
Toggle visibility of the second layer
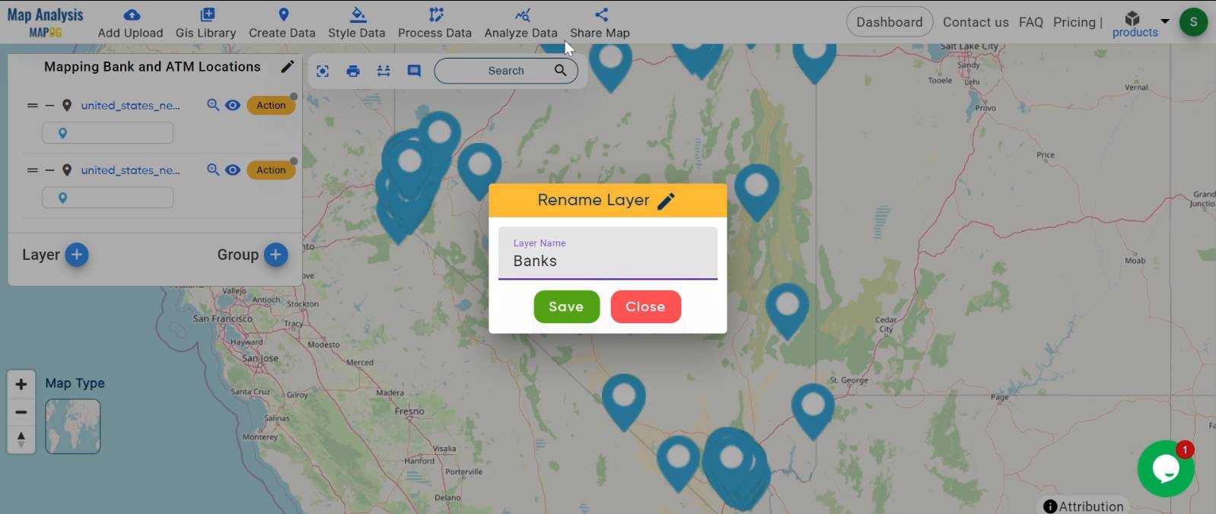coord(233,170)
